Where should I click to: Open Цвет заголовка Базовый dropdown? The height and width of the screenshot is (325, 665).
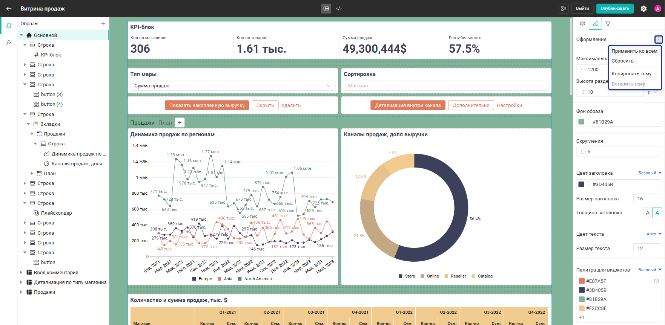pos(650,173)
